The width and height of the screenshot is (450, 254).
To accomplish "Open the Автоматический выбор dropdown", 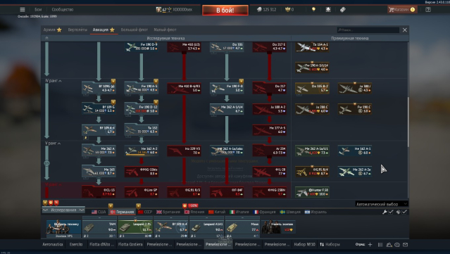I will tap(382, 204).
